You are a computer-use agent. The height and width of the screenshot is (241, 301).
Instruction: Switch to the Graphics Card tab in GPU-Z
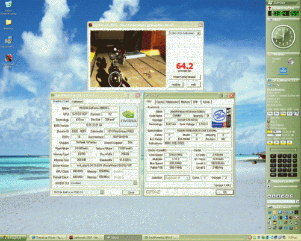[x=61, y=101]
